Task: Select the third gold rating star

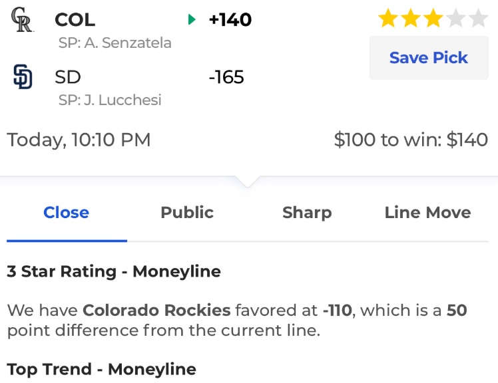Action: click(x=433, y=18)
